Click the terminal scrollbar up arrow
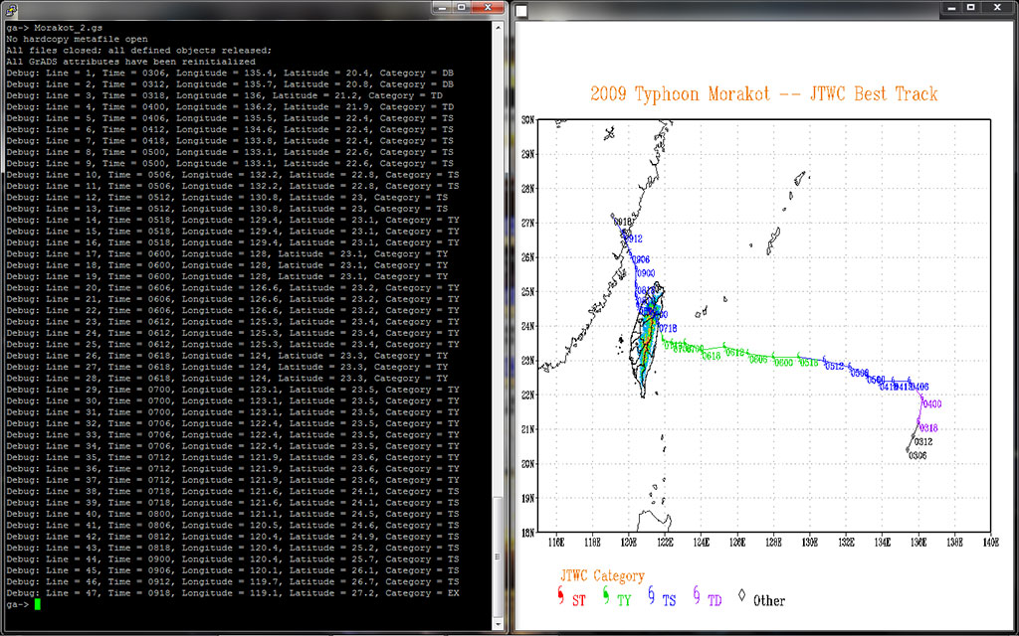The image size is (1019, 636). coord(499,28)
